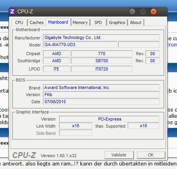
Task: Open the Graphics tab
Action: (x=117, y=22)
